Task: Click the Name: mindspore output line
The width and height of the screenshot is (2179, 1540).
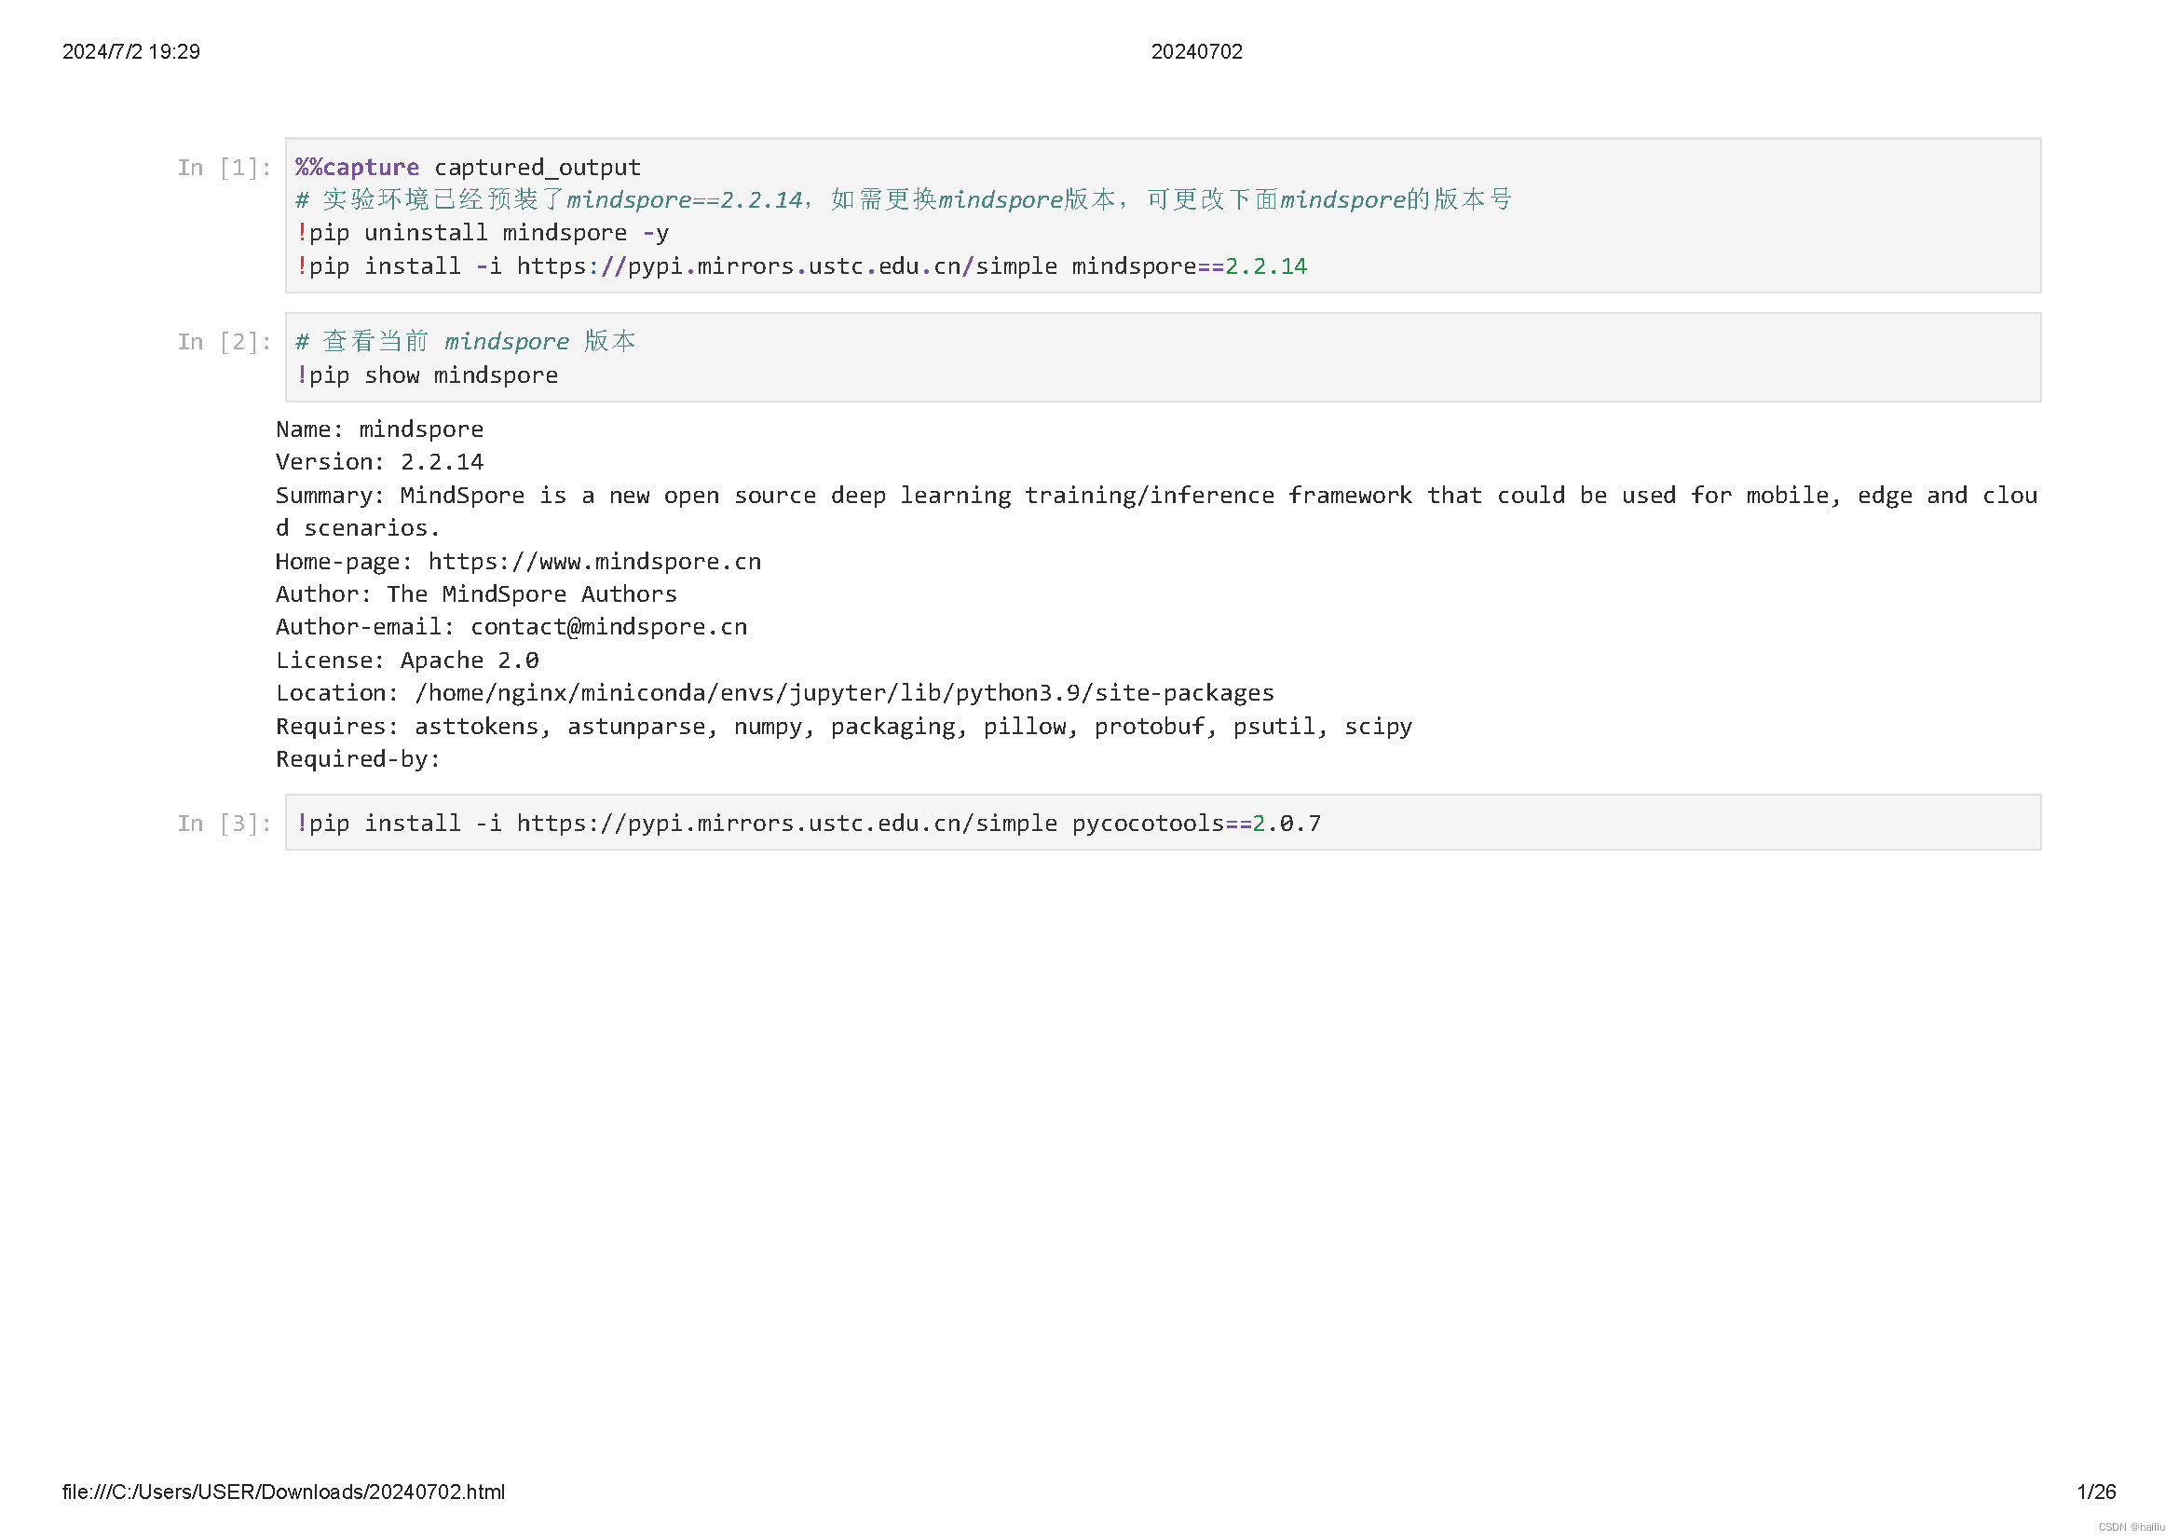Action: click(x=379, y=429)
